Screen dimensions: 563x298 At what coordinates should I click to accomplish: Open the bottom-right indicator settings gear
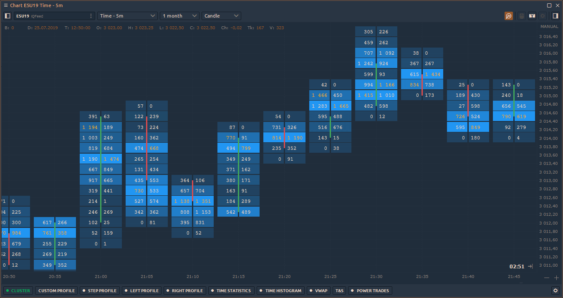pyautogui.click(x=555, y=290)
